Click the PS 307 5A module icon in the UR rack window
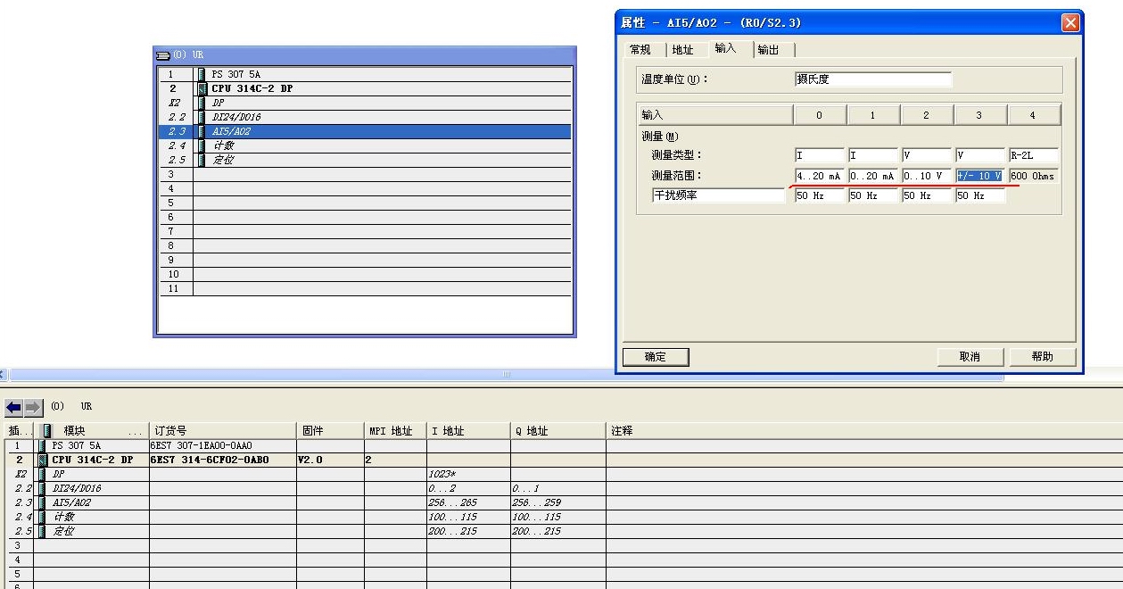Viewport: 1123px width, 589px height. (202, 74)
